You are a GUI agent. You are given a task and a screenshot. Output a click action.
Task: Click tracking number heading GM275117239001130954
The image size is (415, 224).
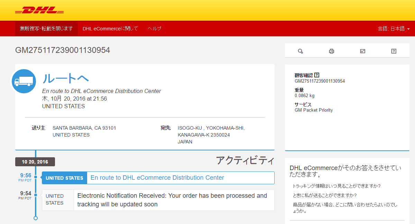click(63, 50)
